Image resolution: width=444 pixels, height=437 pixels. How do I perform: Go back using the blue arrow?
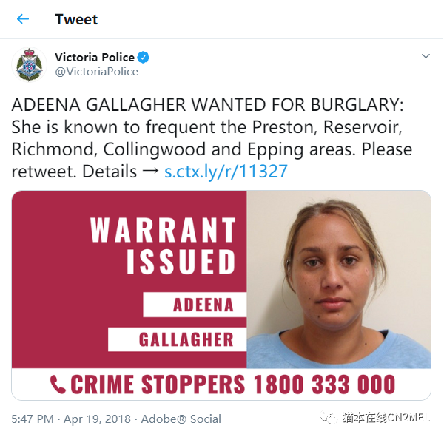23,19
